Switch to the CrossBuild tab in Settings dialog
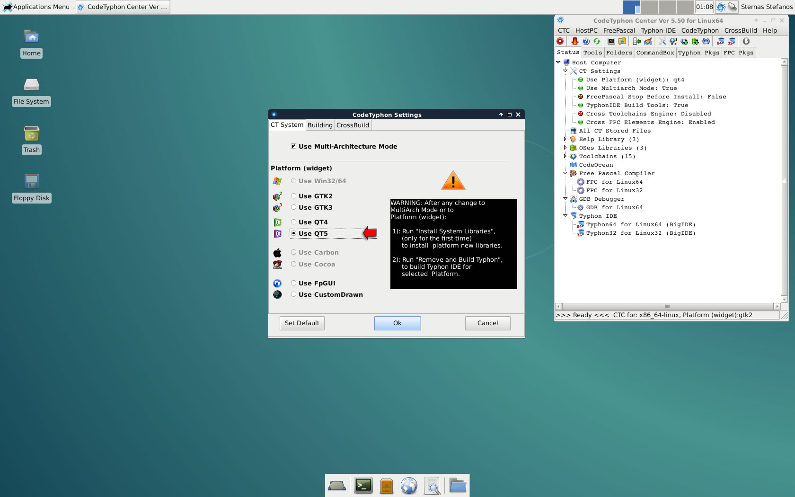 point(353,125)
